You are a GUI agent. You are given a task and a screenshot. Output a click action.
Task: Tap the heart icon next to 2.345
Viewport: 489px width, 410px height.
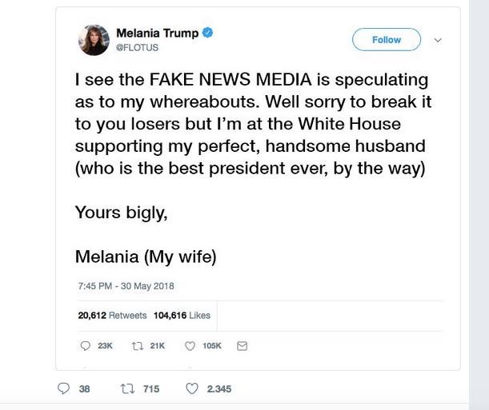191,389
